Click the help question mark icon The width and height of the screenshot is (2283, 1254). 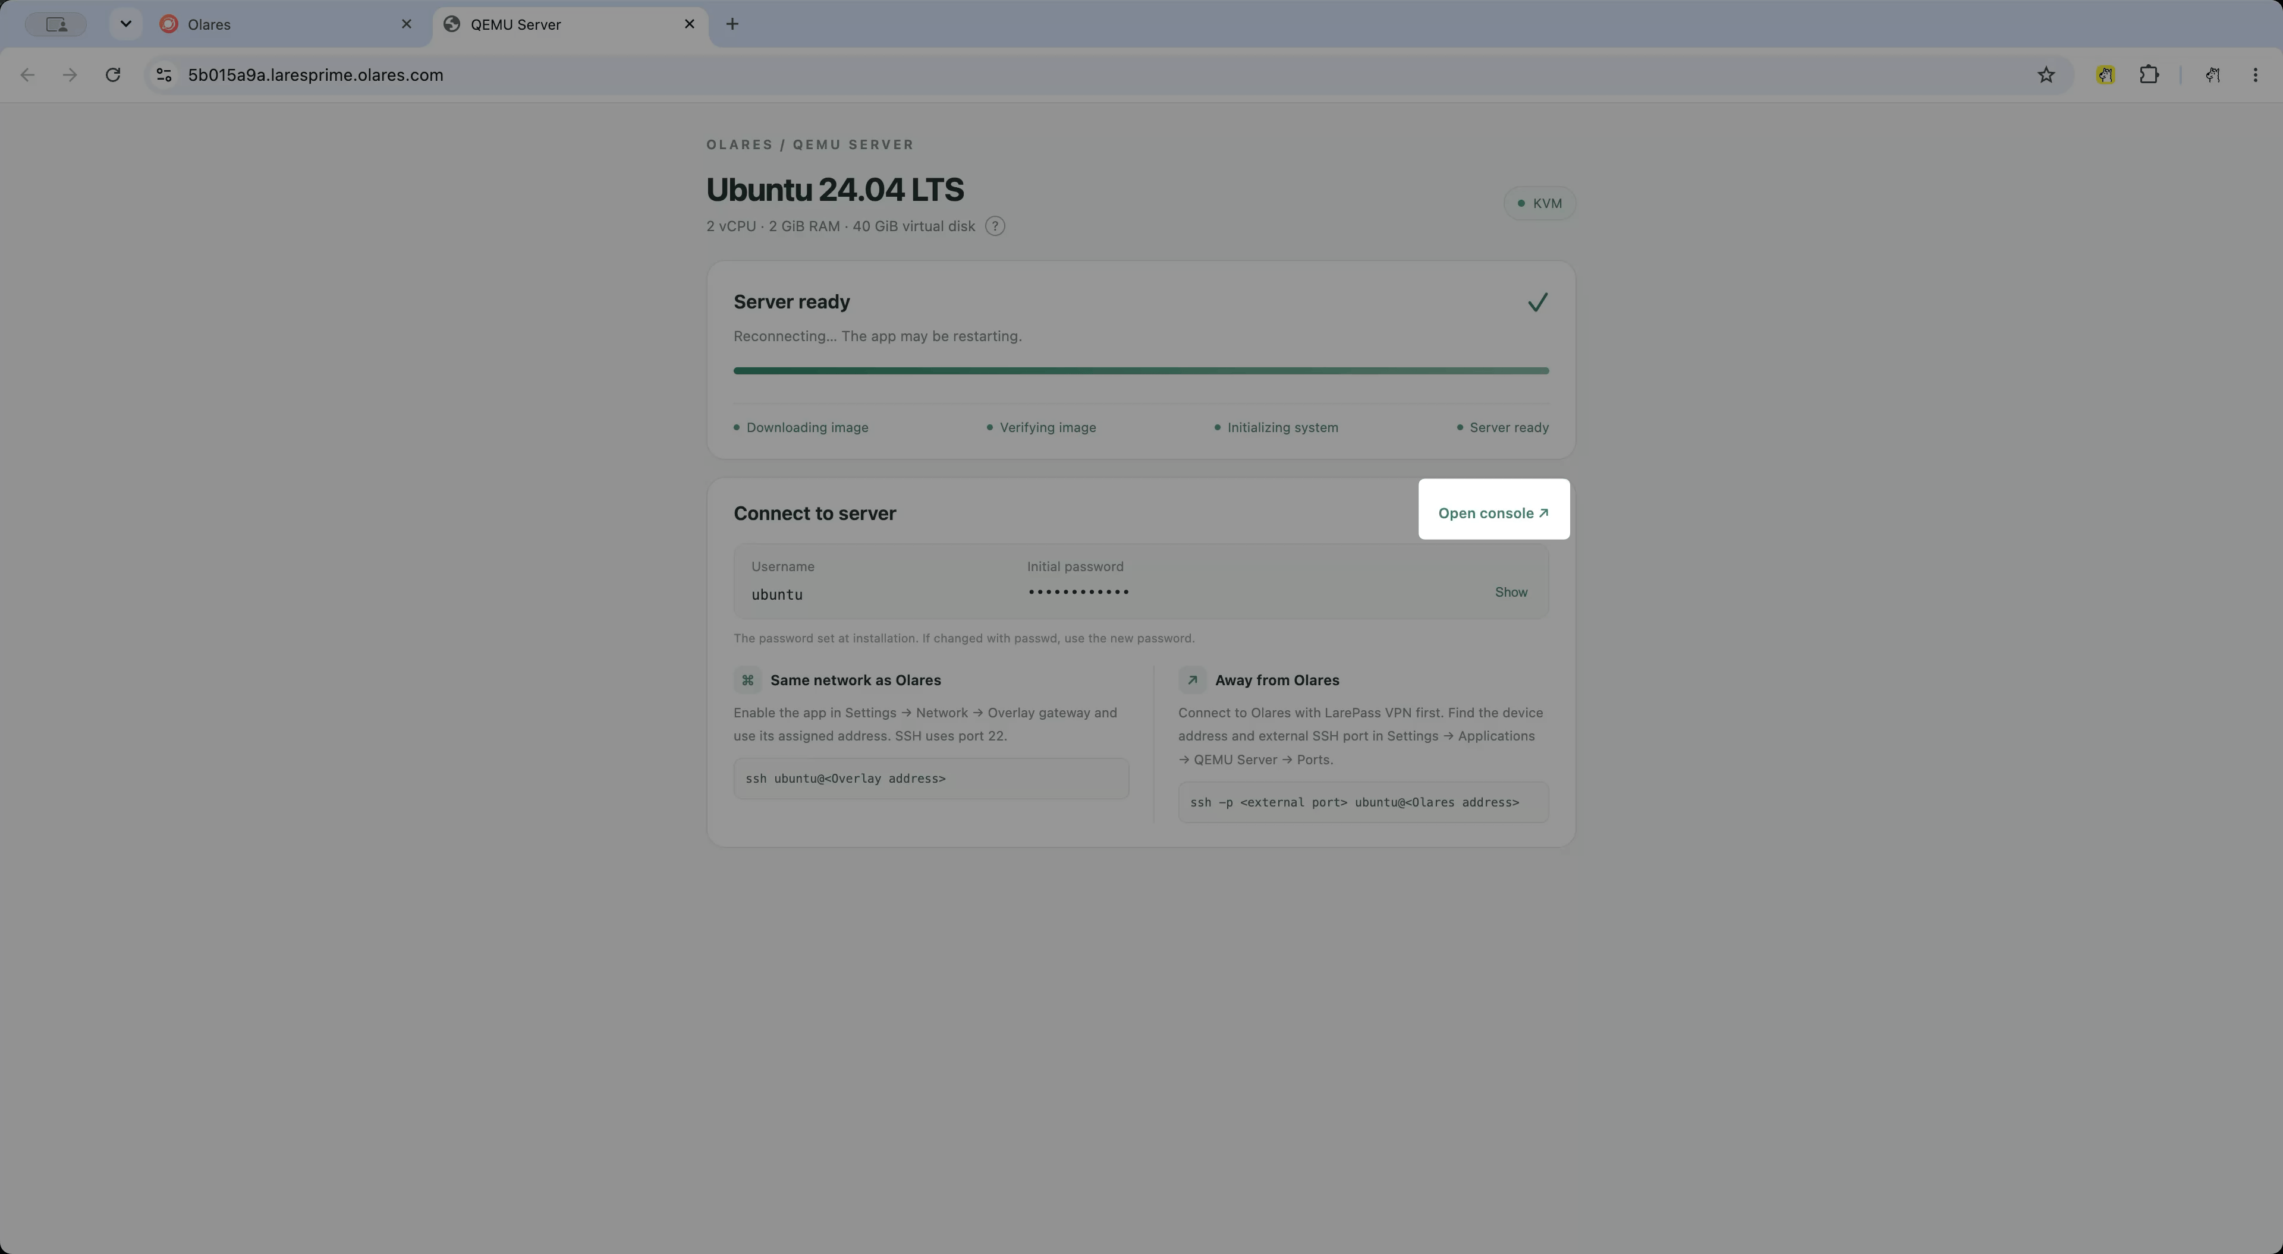995,226
